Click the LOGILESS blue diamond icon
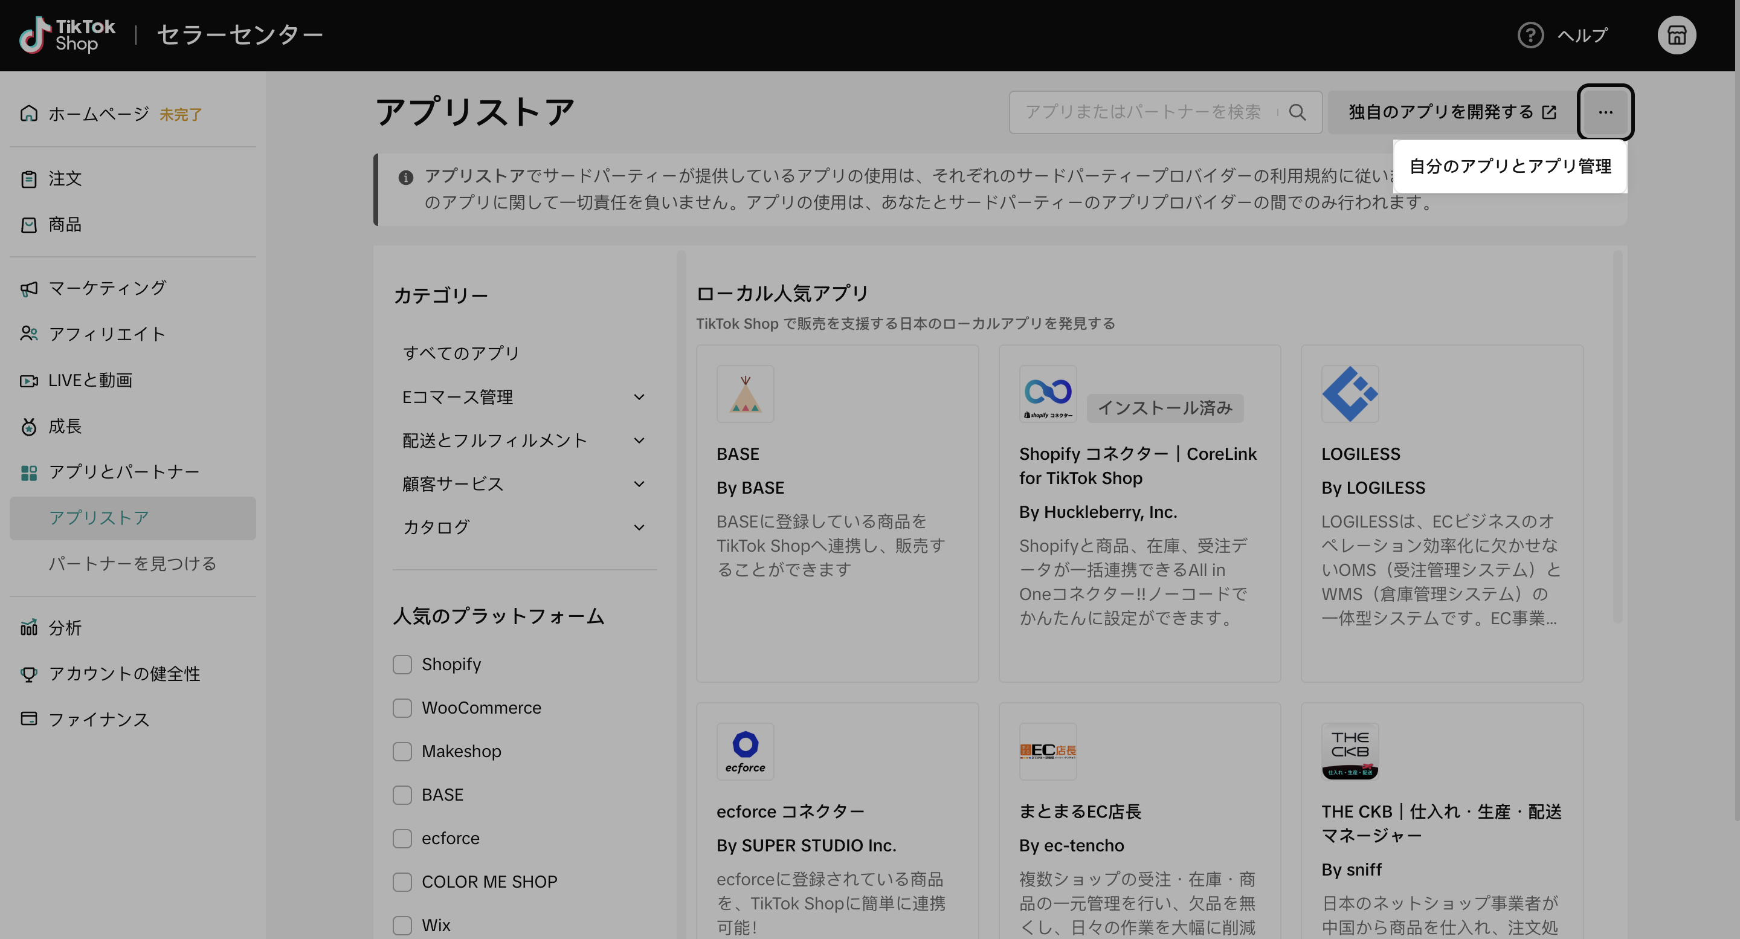 [1349, 395]
